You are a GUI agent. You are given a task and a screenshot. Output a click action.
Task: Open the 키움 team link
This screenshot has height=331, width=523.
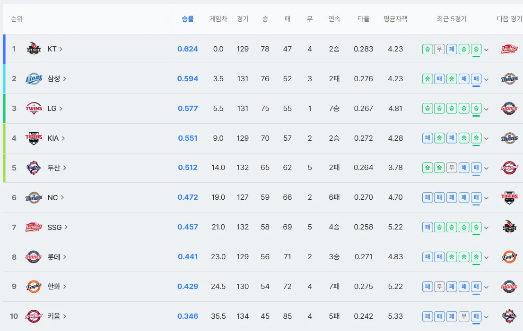pos(57,316)
